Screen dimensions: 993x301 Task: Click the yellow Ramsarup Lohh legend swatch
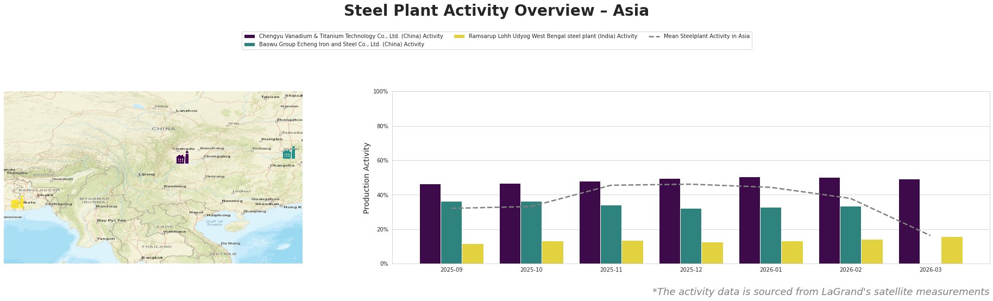tap(459, 36)
